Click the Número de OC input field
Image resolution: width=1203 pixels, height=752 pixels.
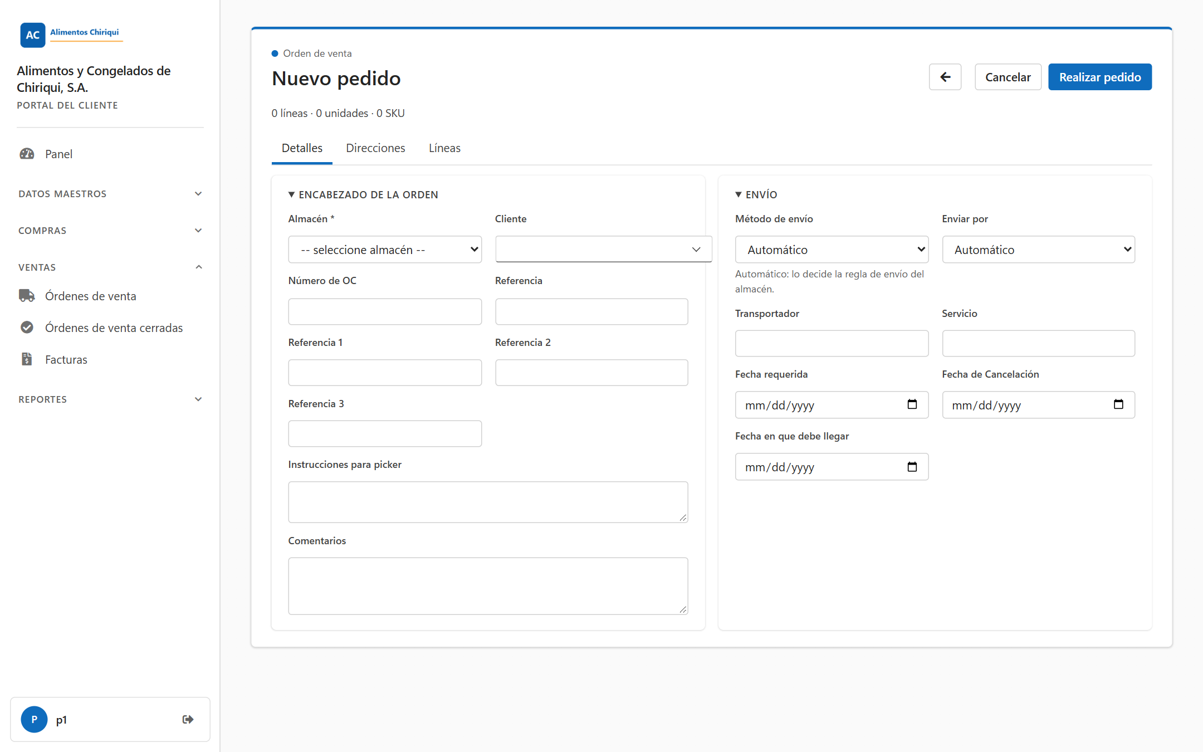(x=385, y=311)
